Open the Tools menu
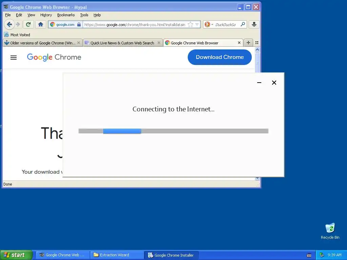347x260 pixels. click(x=84, y=15)
